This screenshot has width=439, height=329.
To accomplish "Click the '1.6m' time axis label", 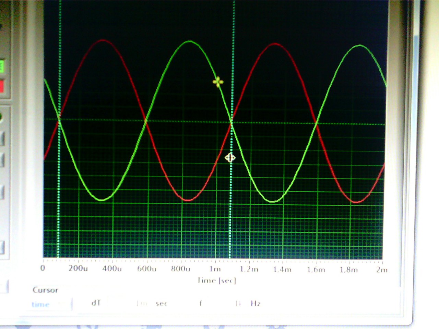I will tap(316, 270).
